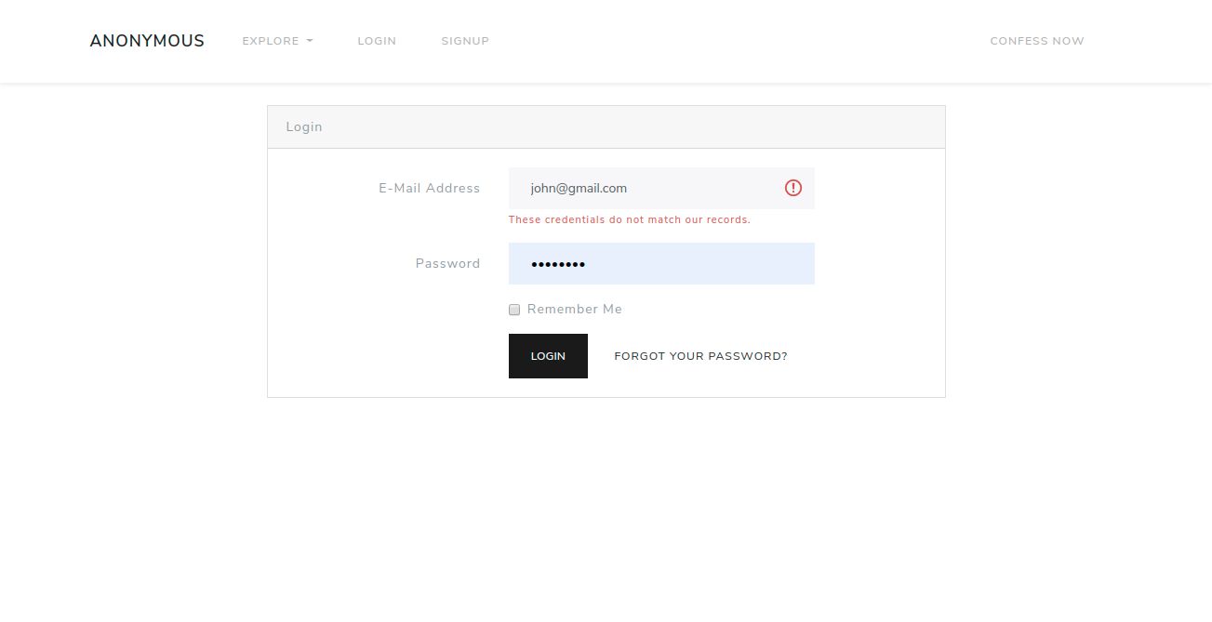Click the ANONYMOUS brand logo
1212x622 pixels.
[x=147, y=41]
